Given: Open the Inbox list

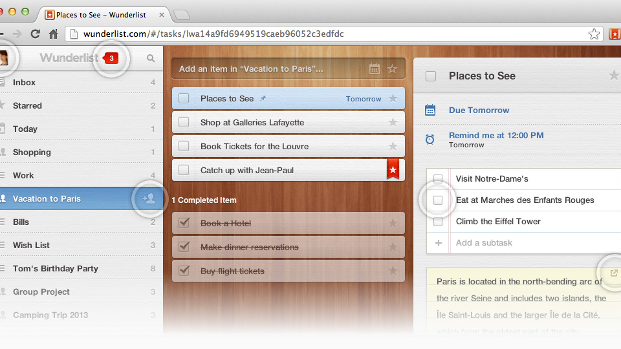Looking at the screenshot, I should point(82,82).
